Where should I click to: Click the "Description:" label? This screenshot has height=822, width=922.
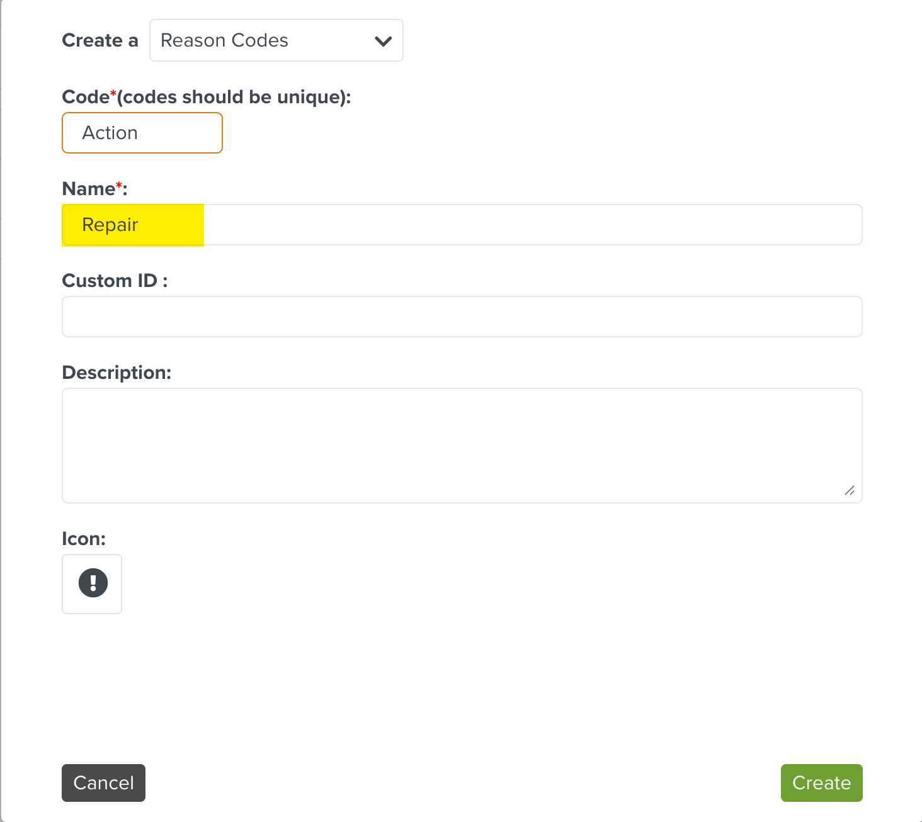click(x=117, y=373)
